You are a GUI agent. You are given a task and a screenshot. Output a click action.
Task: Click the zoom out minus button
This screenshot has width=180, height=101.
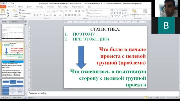pyautogui.click(x=161, y=98)
